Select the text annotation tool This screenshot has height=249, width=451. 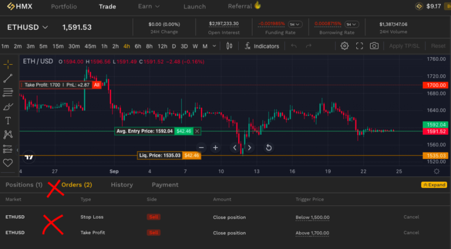[8, 121]
